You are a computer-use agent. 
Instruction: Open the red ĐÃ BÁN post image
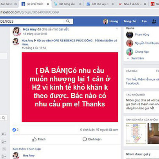70,87
